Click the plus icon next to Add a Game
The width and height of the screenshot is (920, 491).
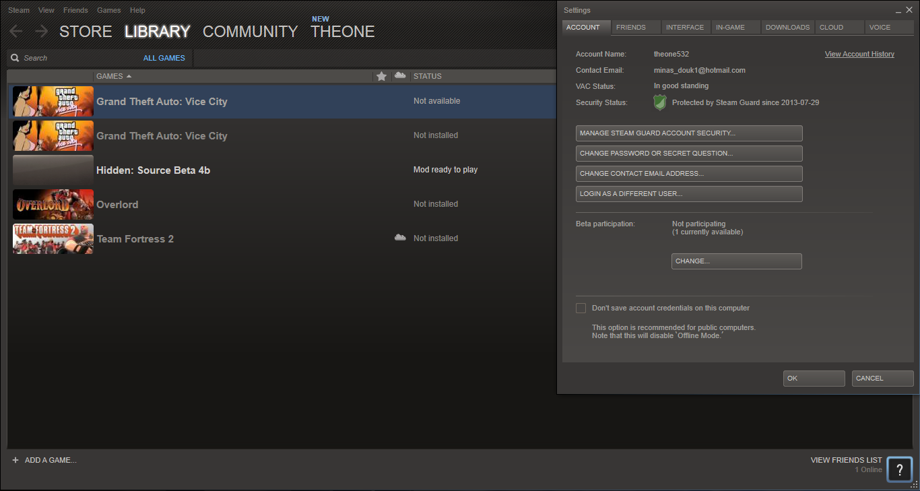15,460
